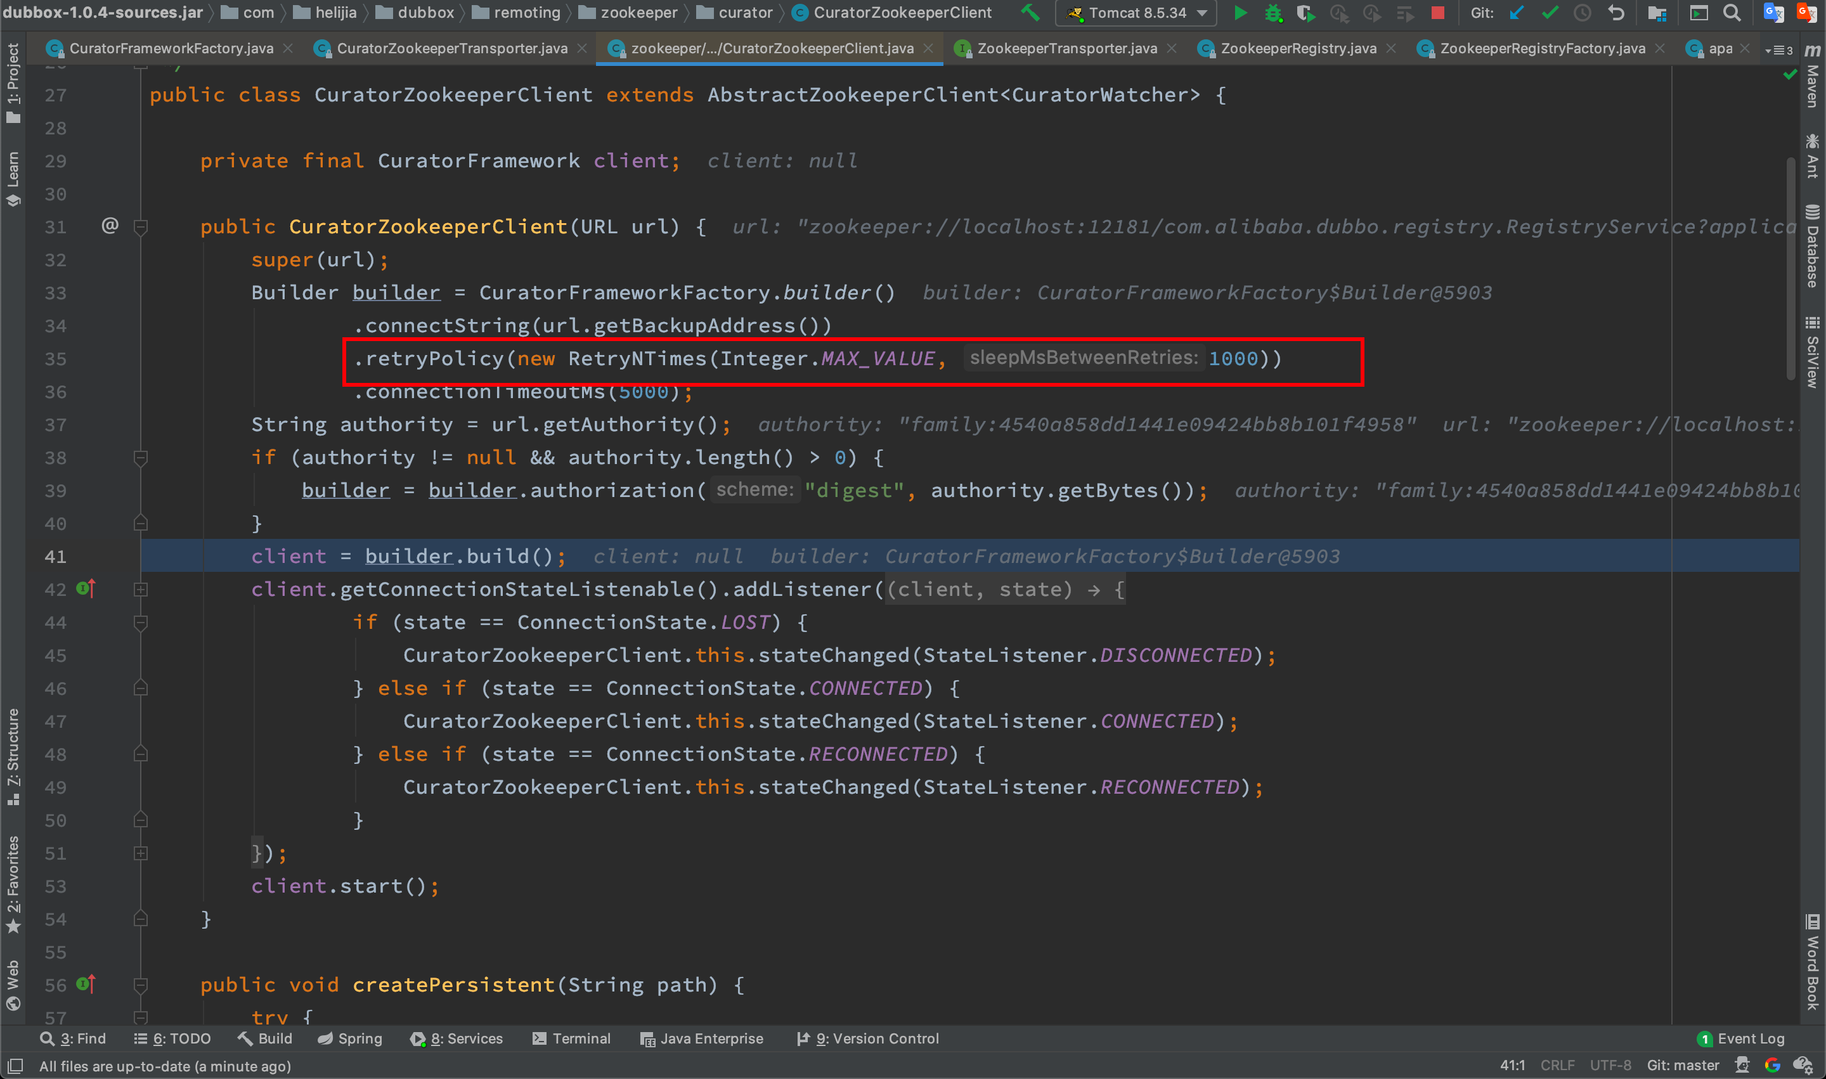Close the CuratorZookeeperTransporter.java tab
Image resolution: width=1826 pixels, height=1079 pixels.
pyautogui.click(x=582, y=48)
